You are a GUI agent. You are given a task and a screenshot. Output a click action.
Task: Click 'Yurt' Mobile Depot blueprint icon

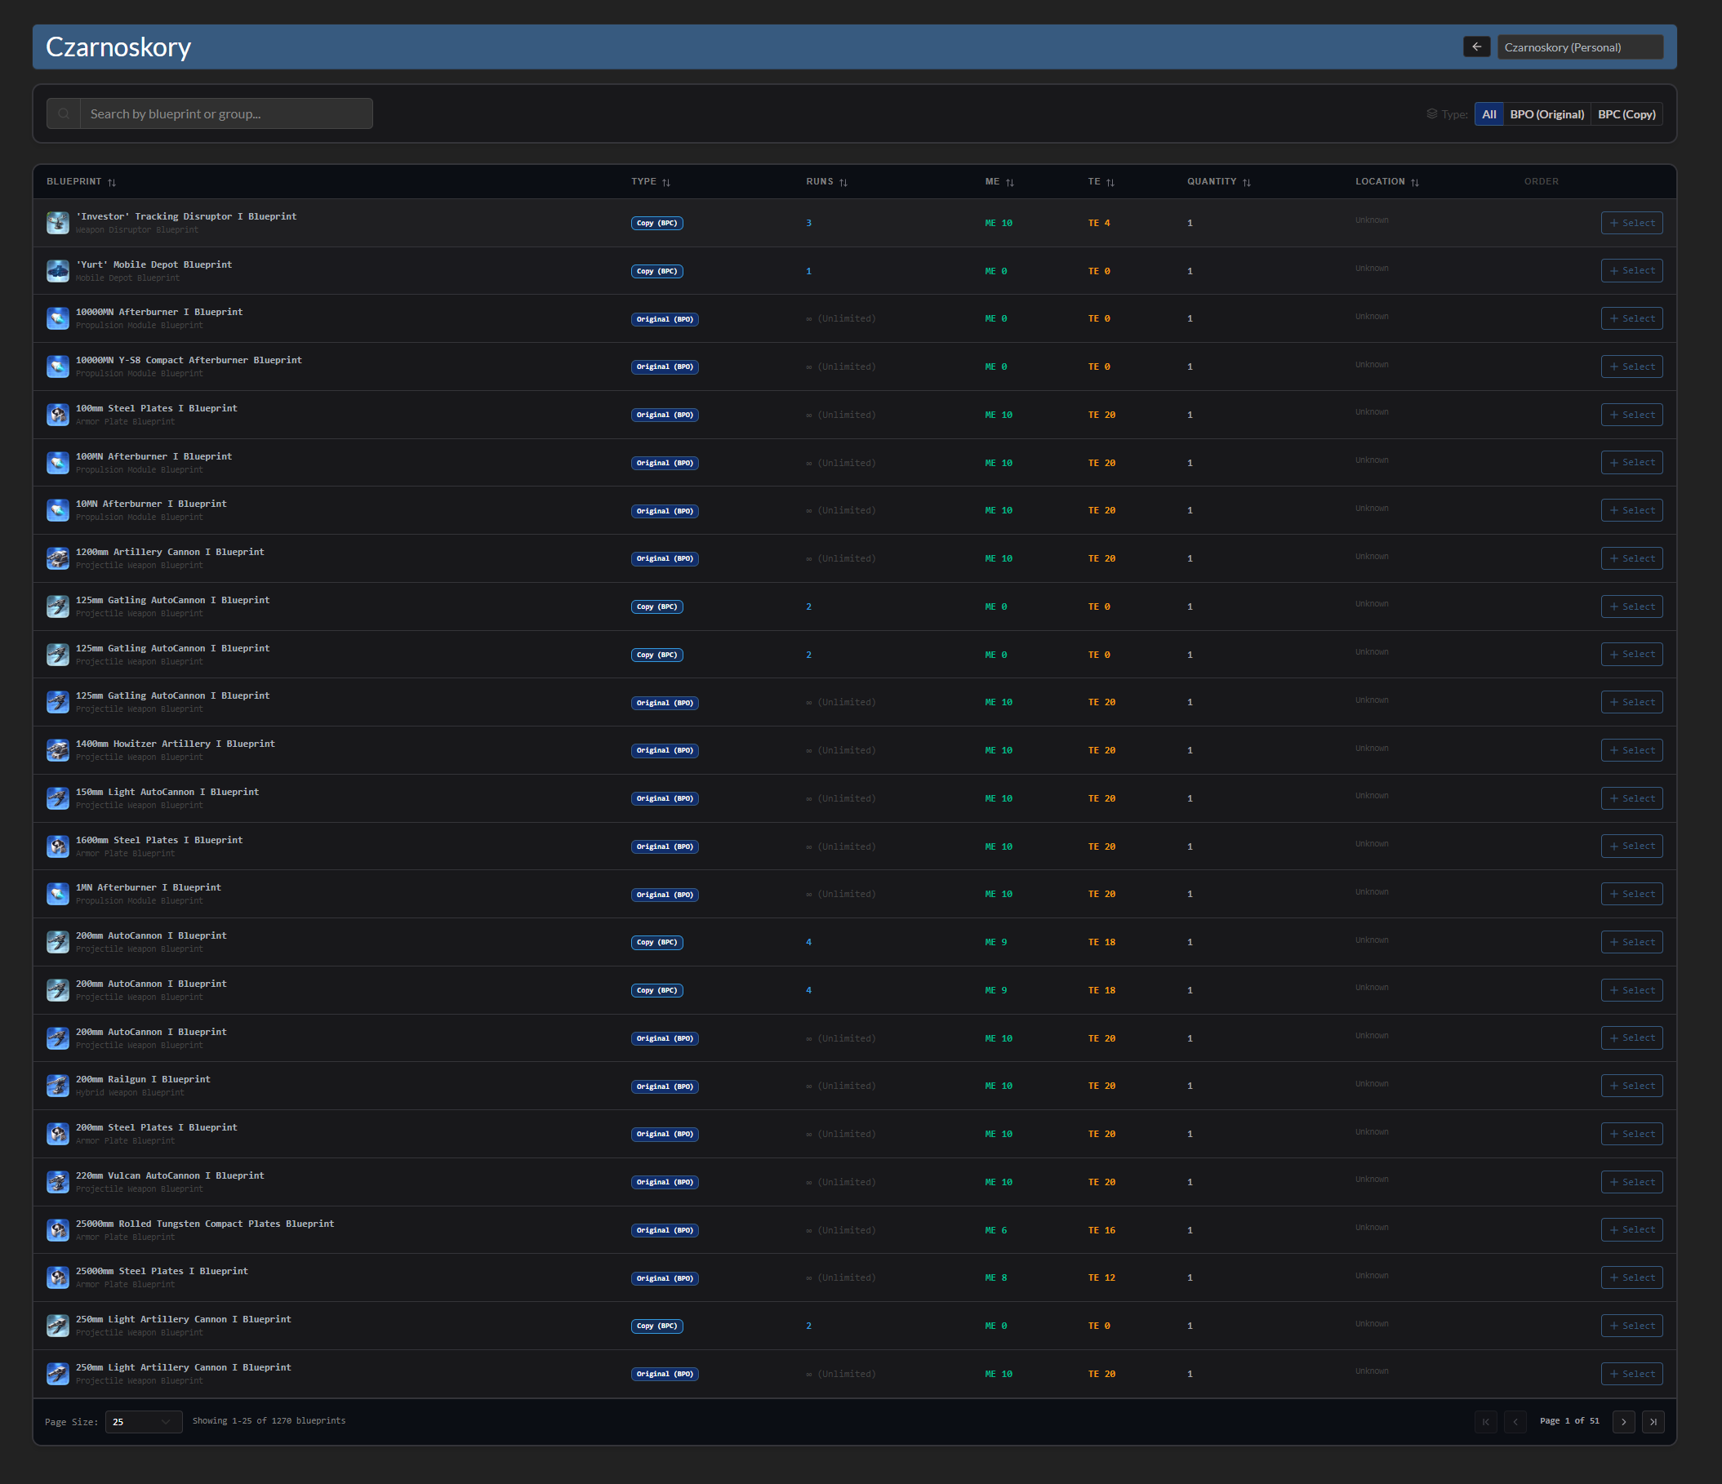tap(58, 271)
